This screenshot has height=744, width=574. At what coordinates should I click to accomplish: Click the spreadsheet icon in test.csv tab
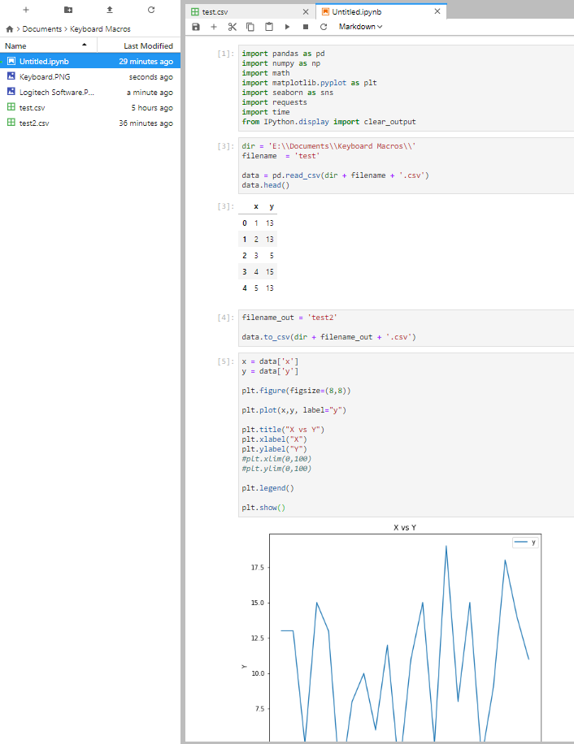(x=194, y=12)
